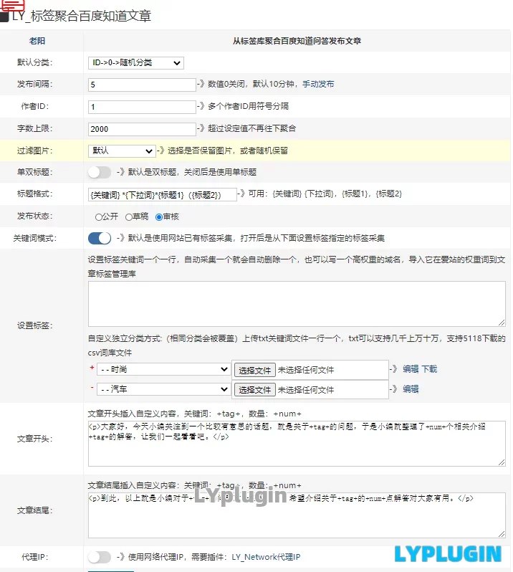Screen dimensions: 513x572
Task: Focus the author ID field showing 1
Action: pyautogui.click(x=142, y=107)
